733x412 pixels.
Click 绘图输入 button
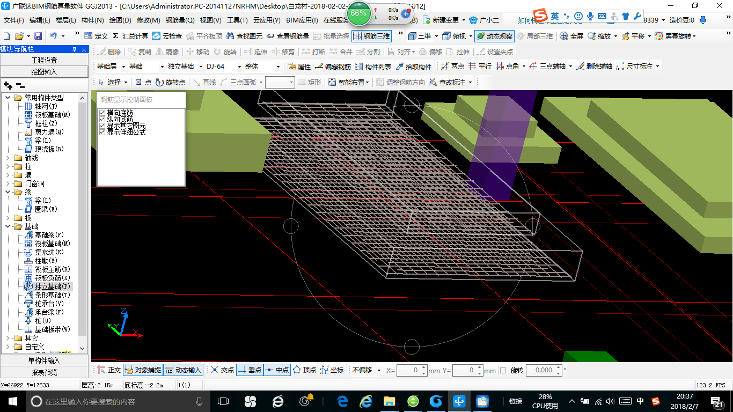pyautogui.click(x=44, y=71)
